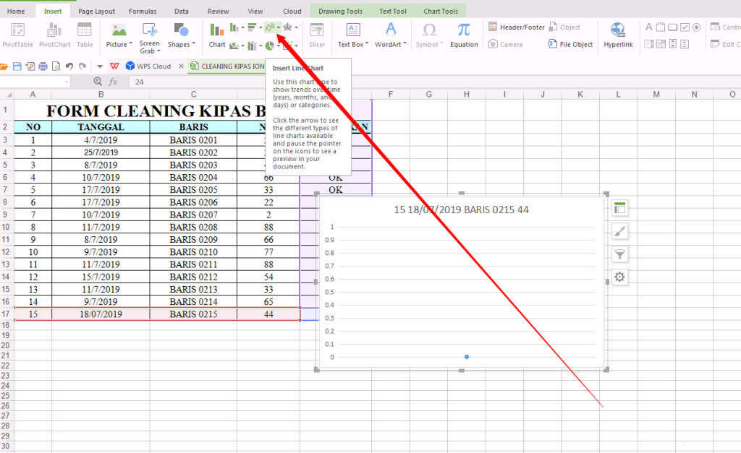Open chart settings gear icon
Viewport: 741px width, 453px height.
619,277
